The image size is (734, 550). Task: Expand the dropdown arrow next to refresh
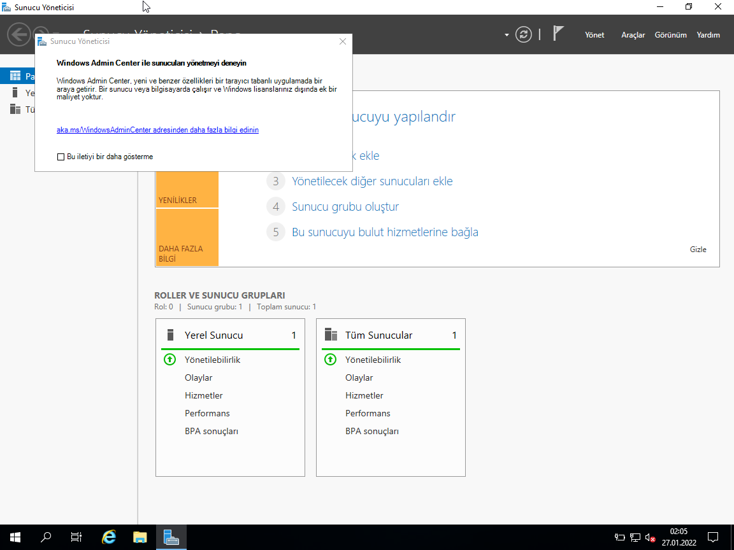pos(507,35)
